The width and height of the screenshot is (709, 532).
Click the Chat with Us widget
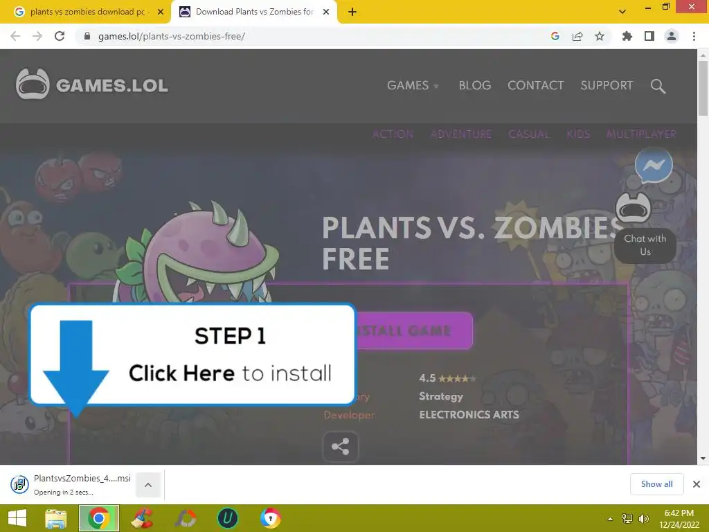click(x=645, y=245)
